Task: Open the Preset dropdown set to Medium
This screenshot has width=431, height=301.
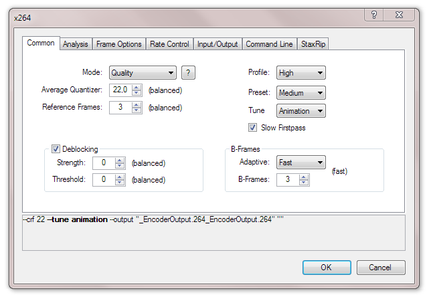Action: pos(301,93)
